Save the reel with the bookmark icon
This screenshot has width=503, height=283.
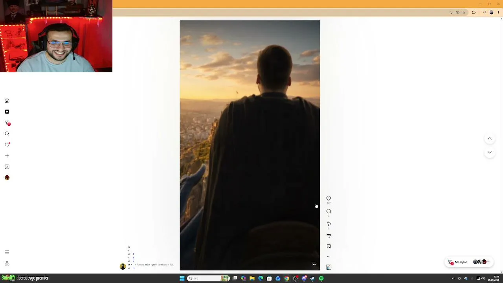coord(329,246)
